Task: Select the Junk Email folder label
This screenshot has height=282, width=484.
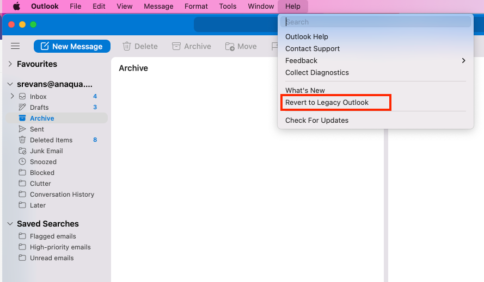Action: 46,151
